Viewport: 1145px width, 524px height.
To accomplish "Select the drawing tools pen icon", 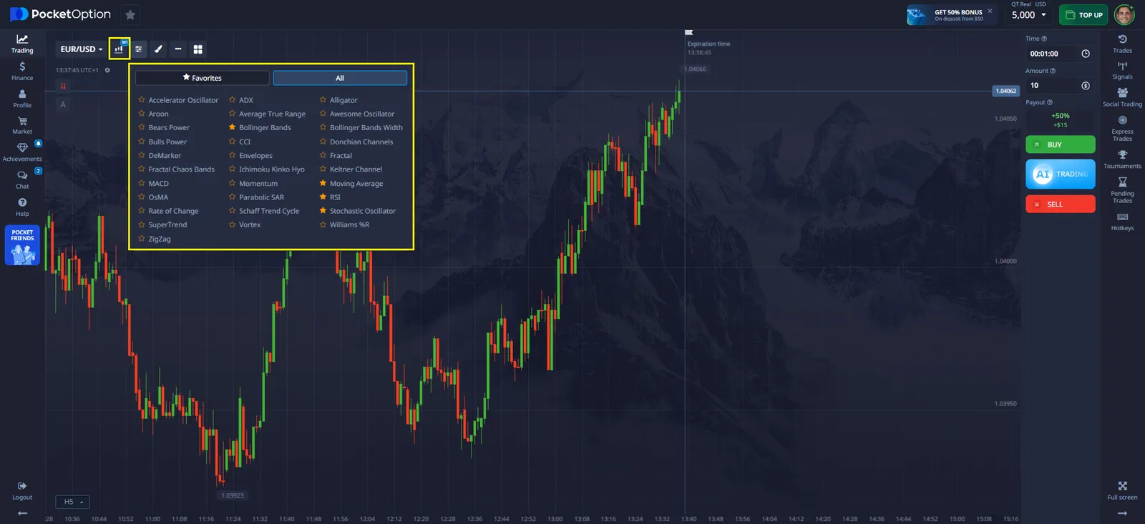I will pos(158,49).
